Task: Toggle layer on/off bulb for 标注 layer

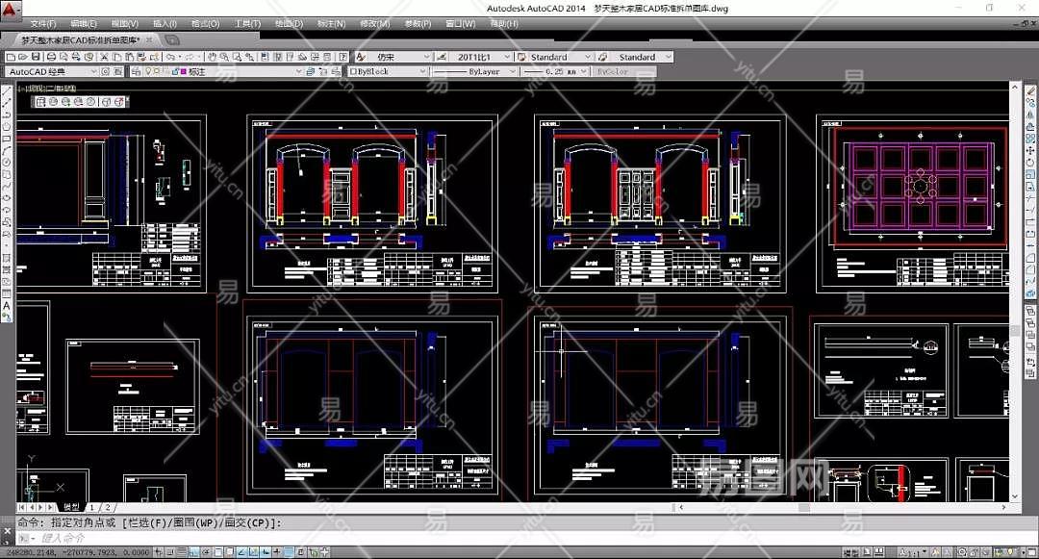Action: click(148, 71)
